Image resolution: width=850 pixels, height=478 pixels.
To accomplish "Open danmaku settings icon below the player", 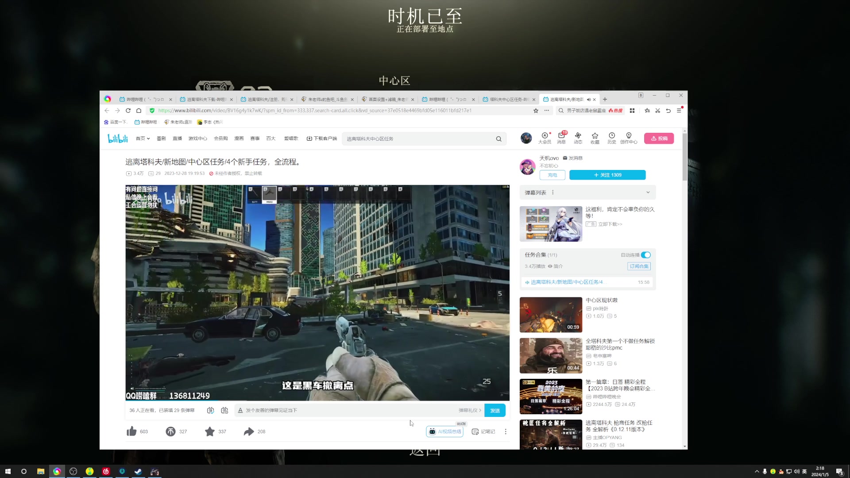I will (x=224, y=410).
